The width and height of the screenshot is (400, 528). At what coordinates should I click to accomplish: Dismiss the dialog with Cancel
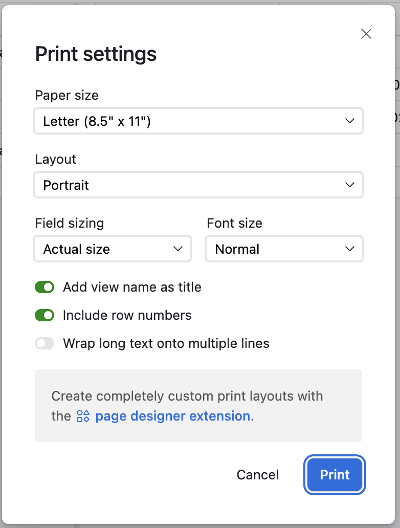(257, 475)
